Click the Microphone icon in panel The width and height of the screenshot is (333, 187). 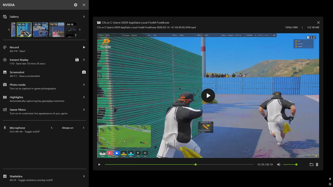point(5,128)
